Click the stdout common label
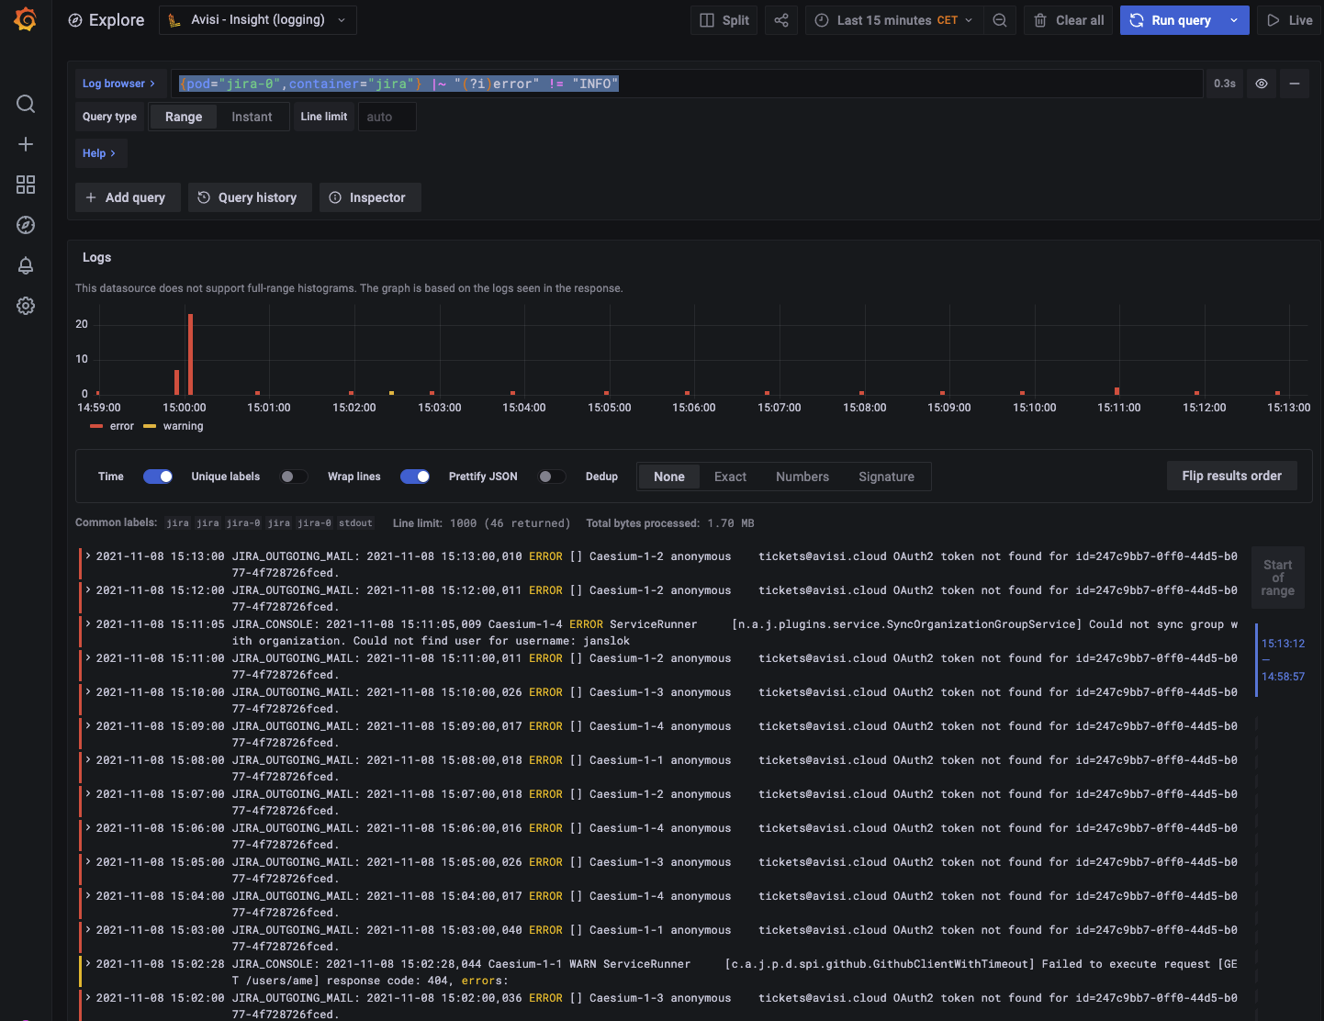The height and width of the screenshot is (1021, 1324). (355, 523)
